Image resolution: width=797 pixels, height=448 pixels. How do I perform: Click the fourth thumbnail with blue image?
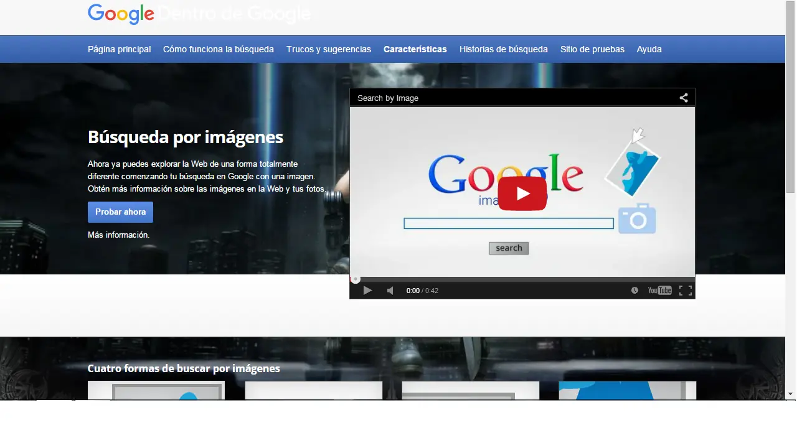tap(628, 391)
